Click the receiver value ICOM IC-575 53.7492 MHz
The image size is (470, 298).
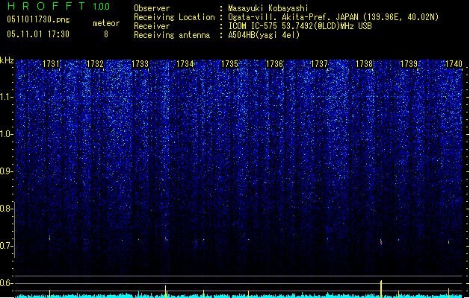(300, 26)
